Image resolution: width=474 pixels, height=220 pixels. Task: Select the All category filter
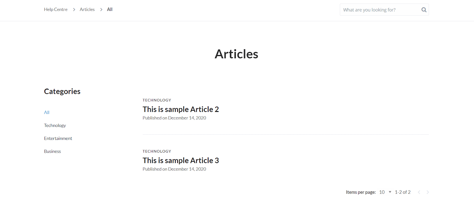47,113
